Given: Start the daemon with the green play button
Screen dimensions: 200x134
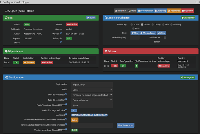Looking at the screenshot, I should pos(136,66).
